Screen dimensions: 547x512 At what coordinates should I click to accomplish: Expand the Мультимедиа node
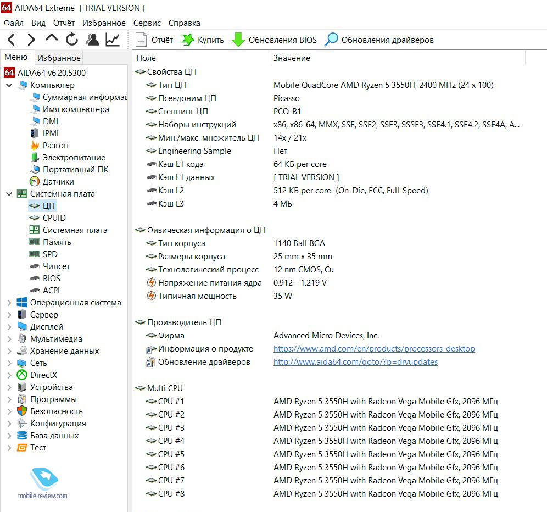point(9,340)
